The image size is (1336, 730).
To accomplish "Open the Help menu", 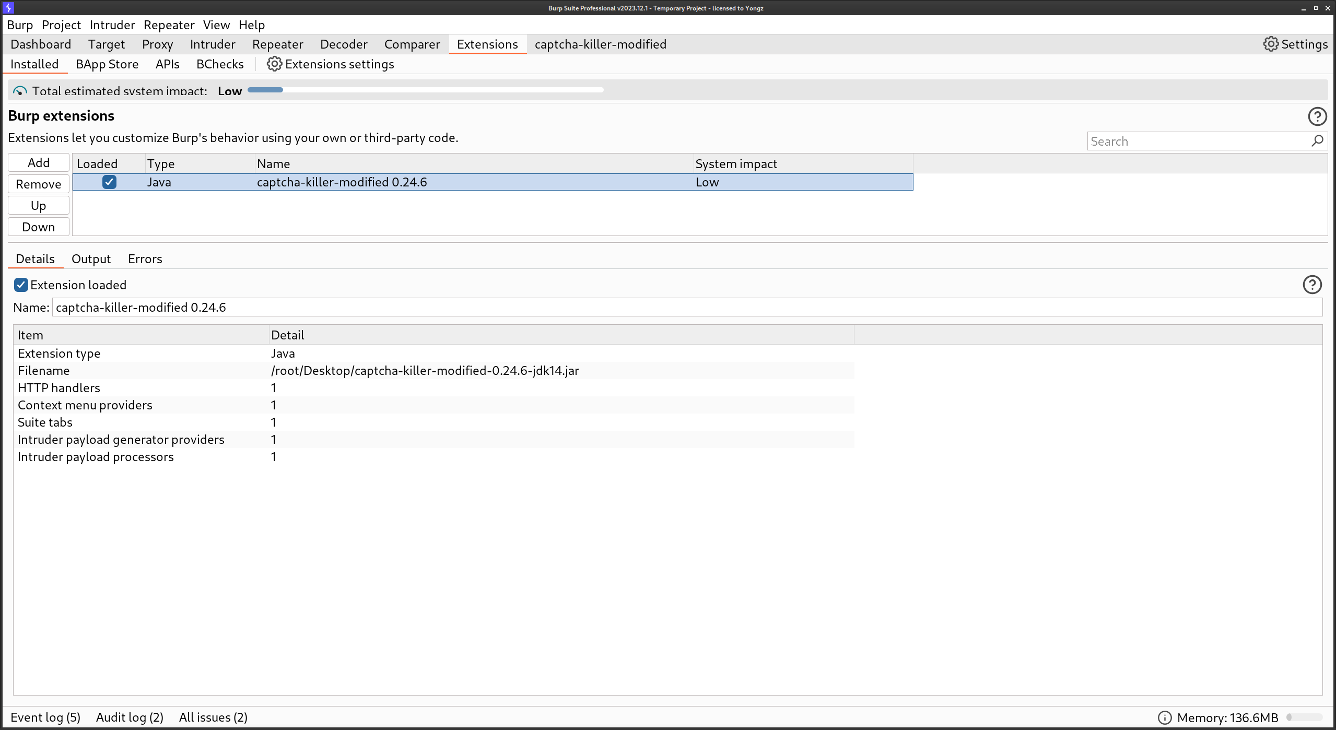I will point(252,25).
